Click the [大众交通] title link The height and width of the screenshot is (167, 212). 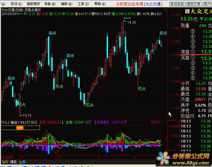pos(153,4)
